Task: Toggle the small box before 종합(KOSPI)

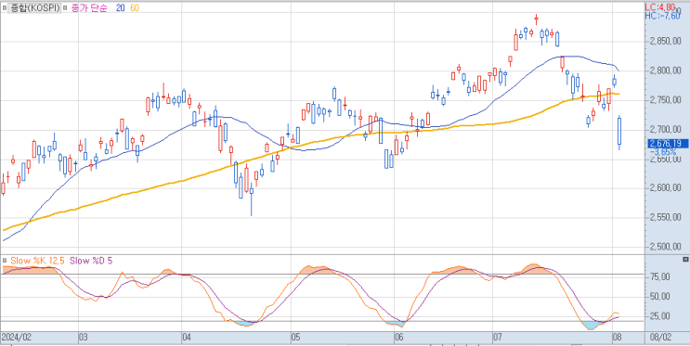Action: (x=5, y=8)
